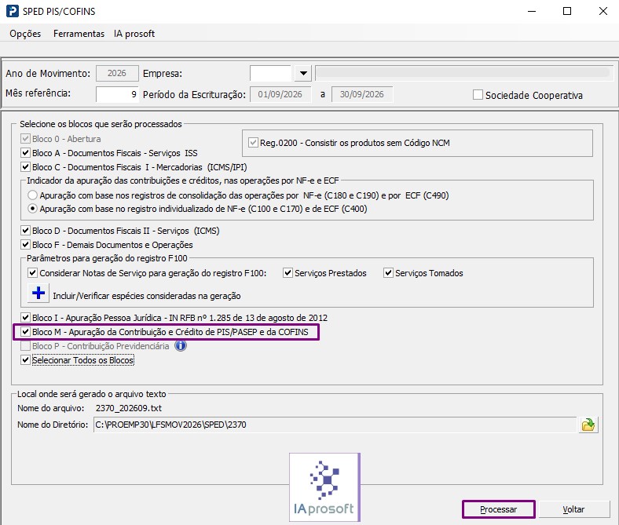This screenshot has width=619, height=525.
Task: Click file name 2370_202609.txt
Action: click(x=129, y=408)
